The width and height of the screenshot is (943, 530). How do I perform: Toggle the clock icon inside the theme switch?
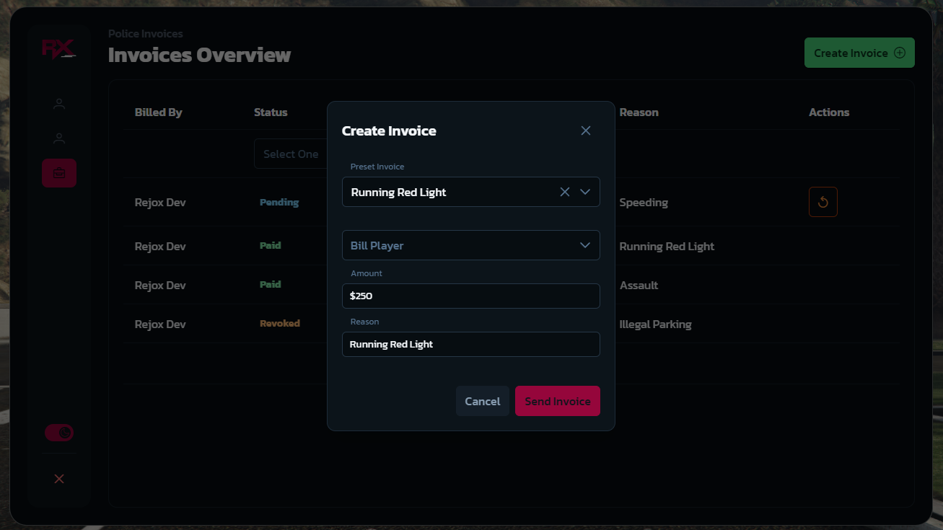pyautogui.click(x=65, y=433)
